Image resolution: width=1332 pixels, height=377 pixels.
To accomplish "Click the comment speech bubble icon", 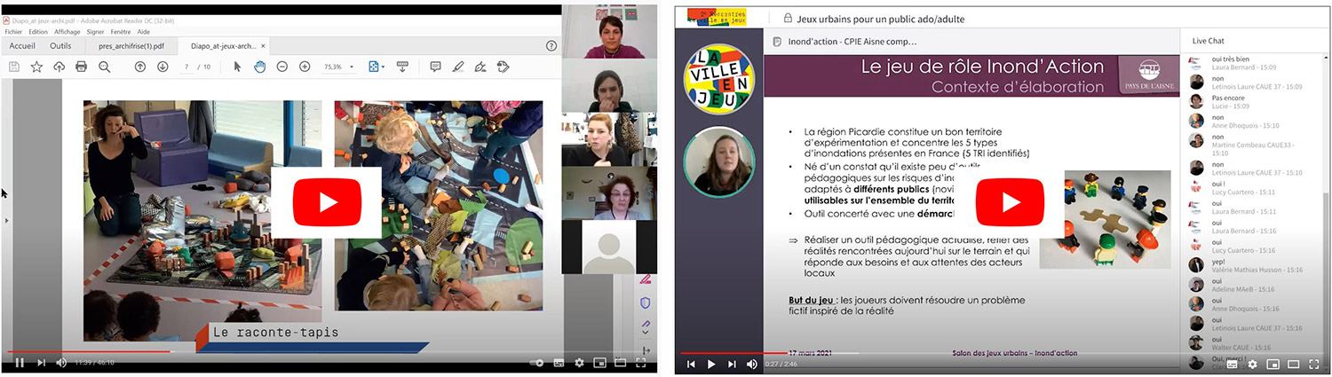I will point(435,67).
